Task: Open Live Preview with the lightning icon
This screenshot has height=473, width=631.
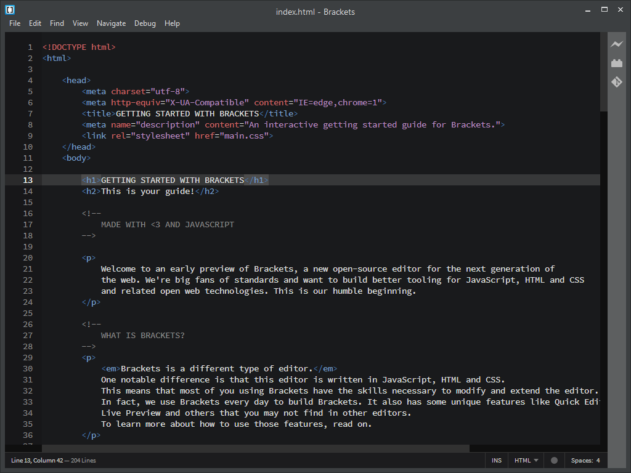Action: click(616, 44)
